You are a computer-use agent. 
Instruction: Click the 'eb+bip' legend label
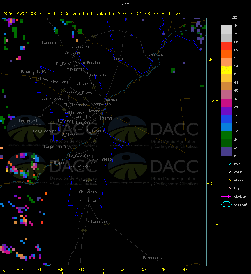(240, 197)
